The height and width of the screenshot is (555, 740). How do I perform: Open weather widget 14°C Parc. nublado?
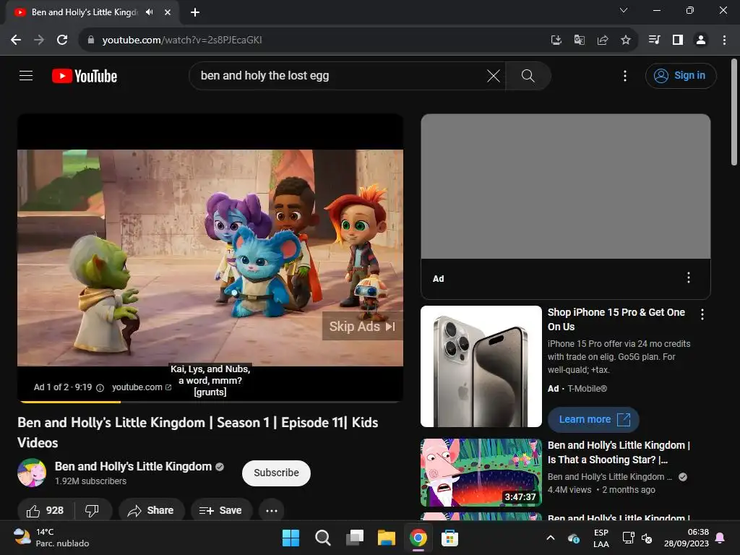[51, 538]
